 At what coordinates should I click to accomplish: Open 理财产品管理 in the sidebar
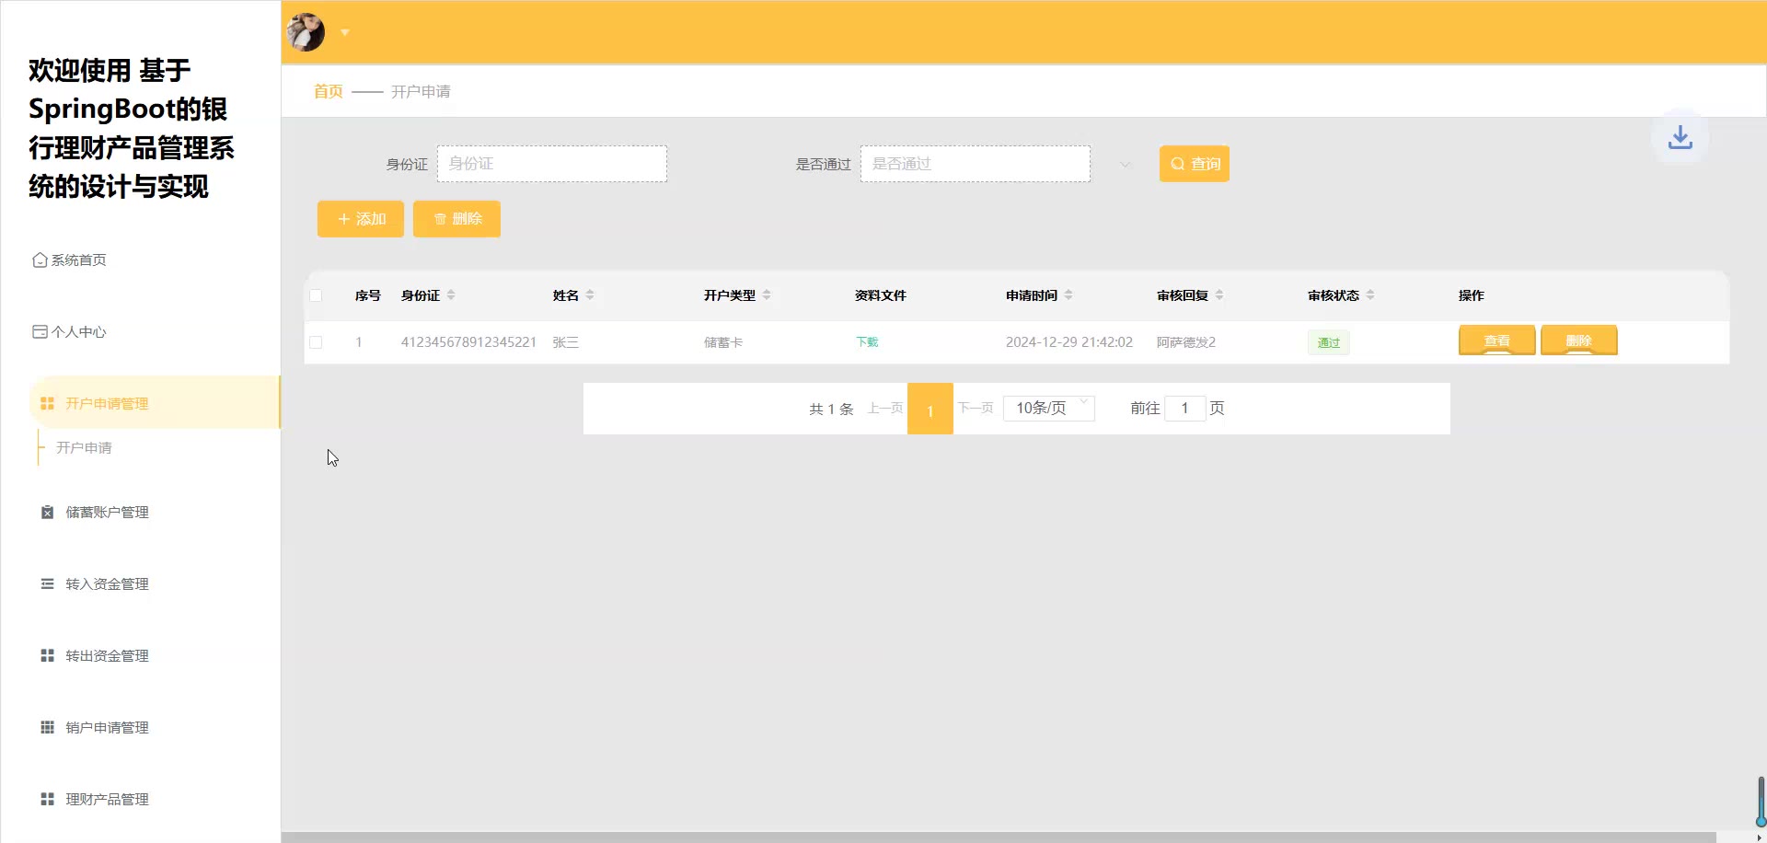(x=107, y=800)
